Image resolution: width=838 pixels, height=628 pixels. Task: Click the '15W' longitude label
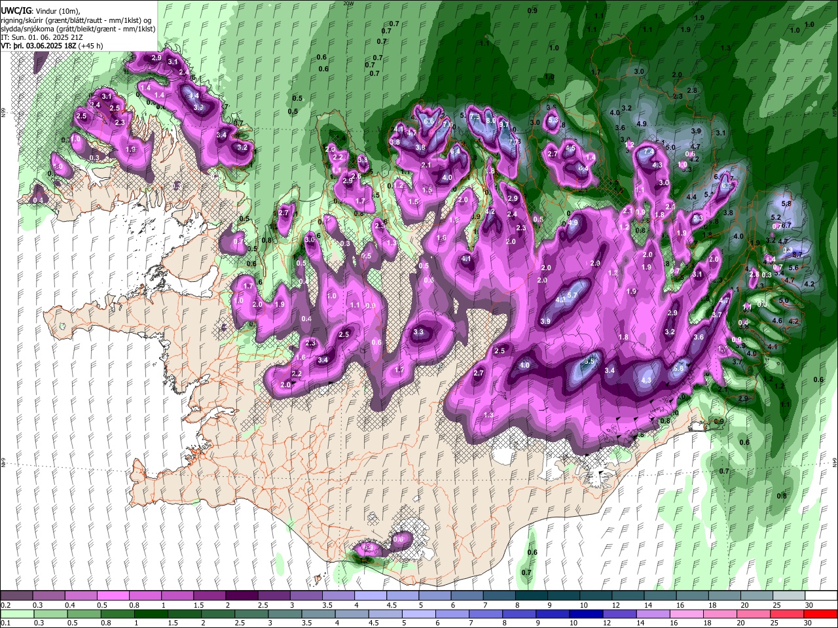693,3
